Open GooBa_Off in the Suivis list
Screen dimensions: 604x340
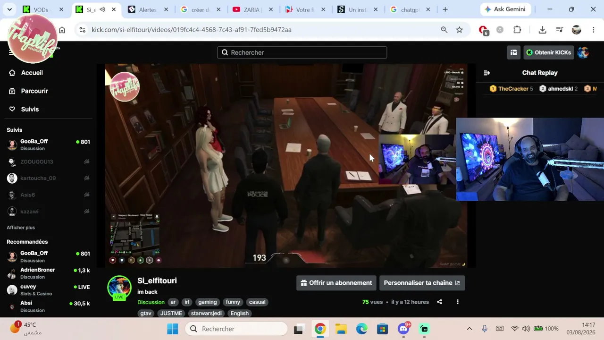coord(48,144)
